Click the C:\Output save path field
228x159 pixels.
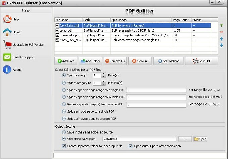pyautogui.click(x=139, y=139)
